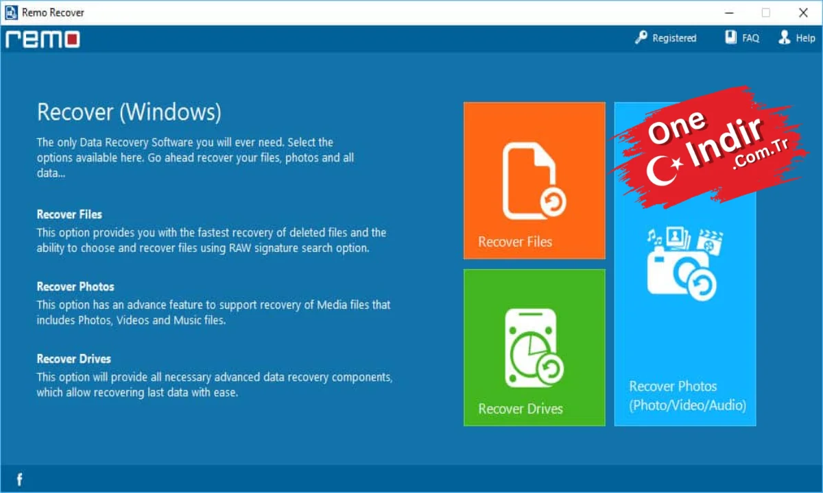
Task: Click the 'Recover (Windows)' heading
Action: coord(129,112)
